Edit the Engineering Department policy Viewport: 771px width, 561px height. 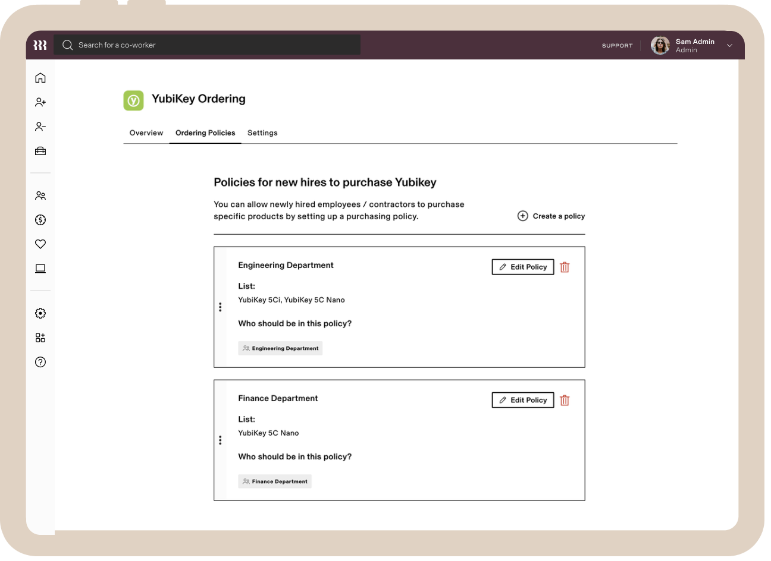tap(523, 267)
